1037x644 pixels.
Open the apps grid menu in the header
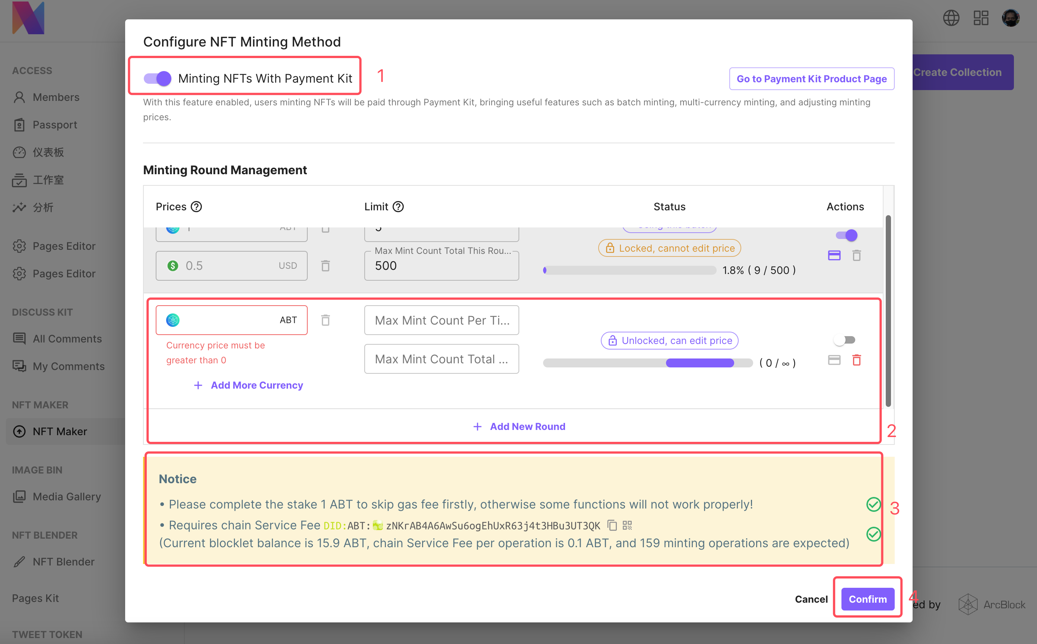pyautogui.click(x=981, y=18)
